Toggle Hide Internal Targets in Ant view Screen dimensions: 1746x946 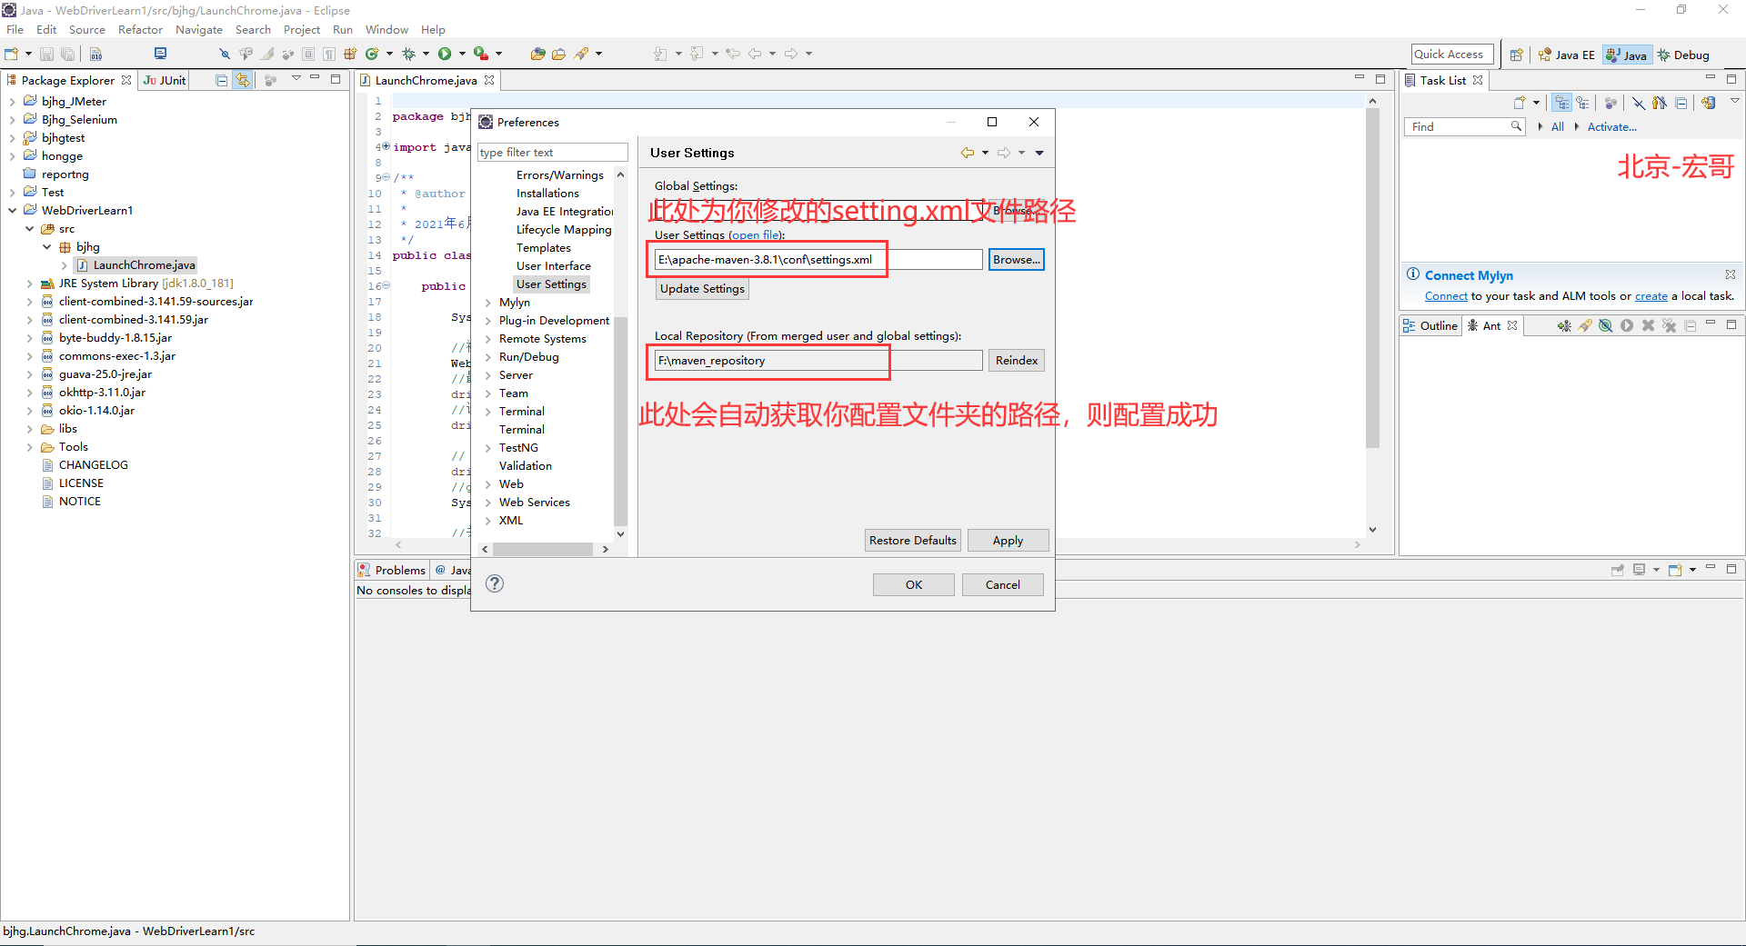[x=1606, y=325]
